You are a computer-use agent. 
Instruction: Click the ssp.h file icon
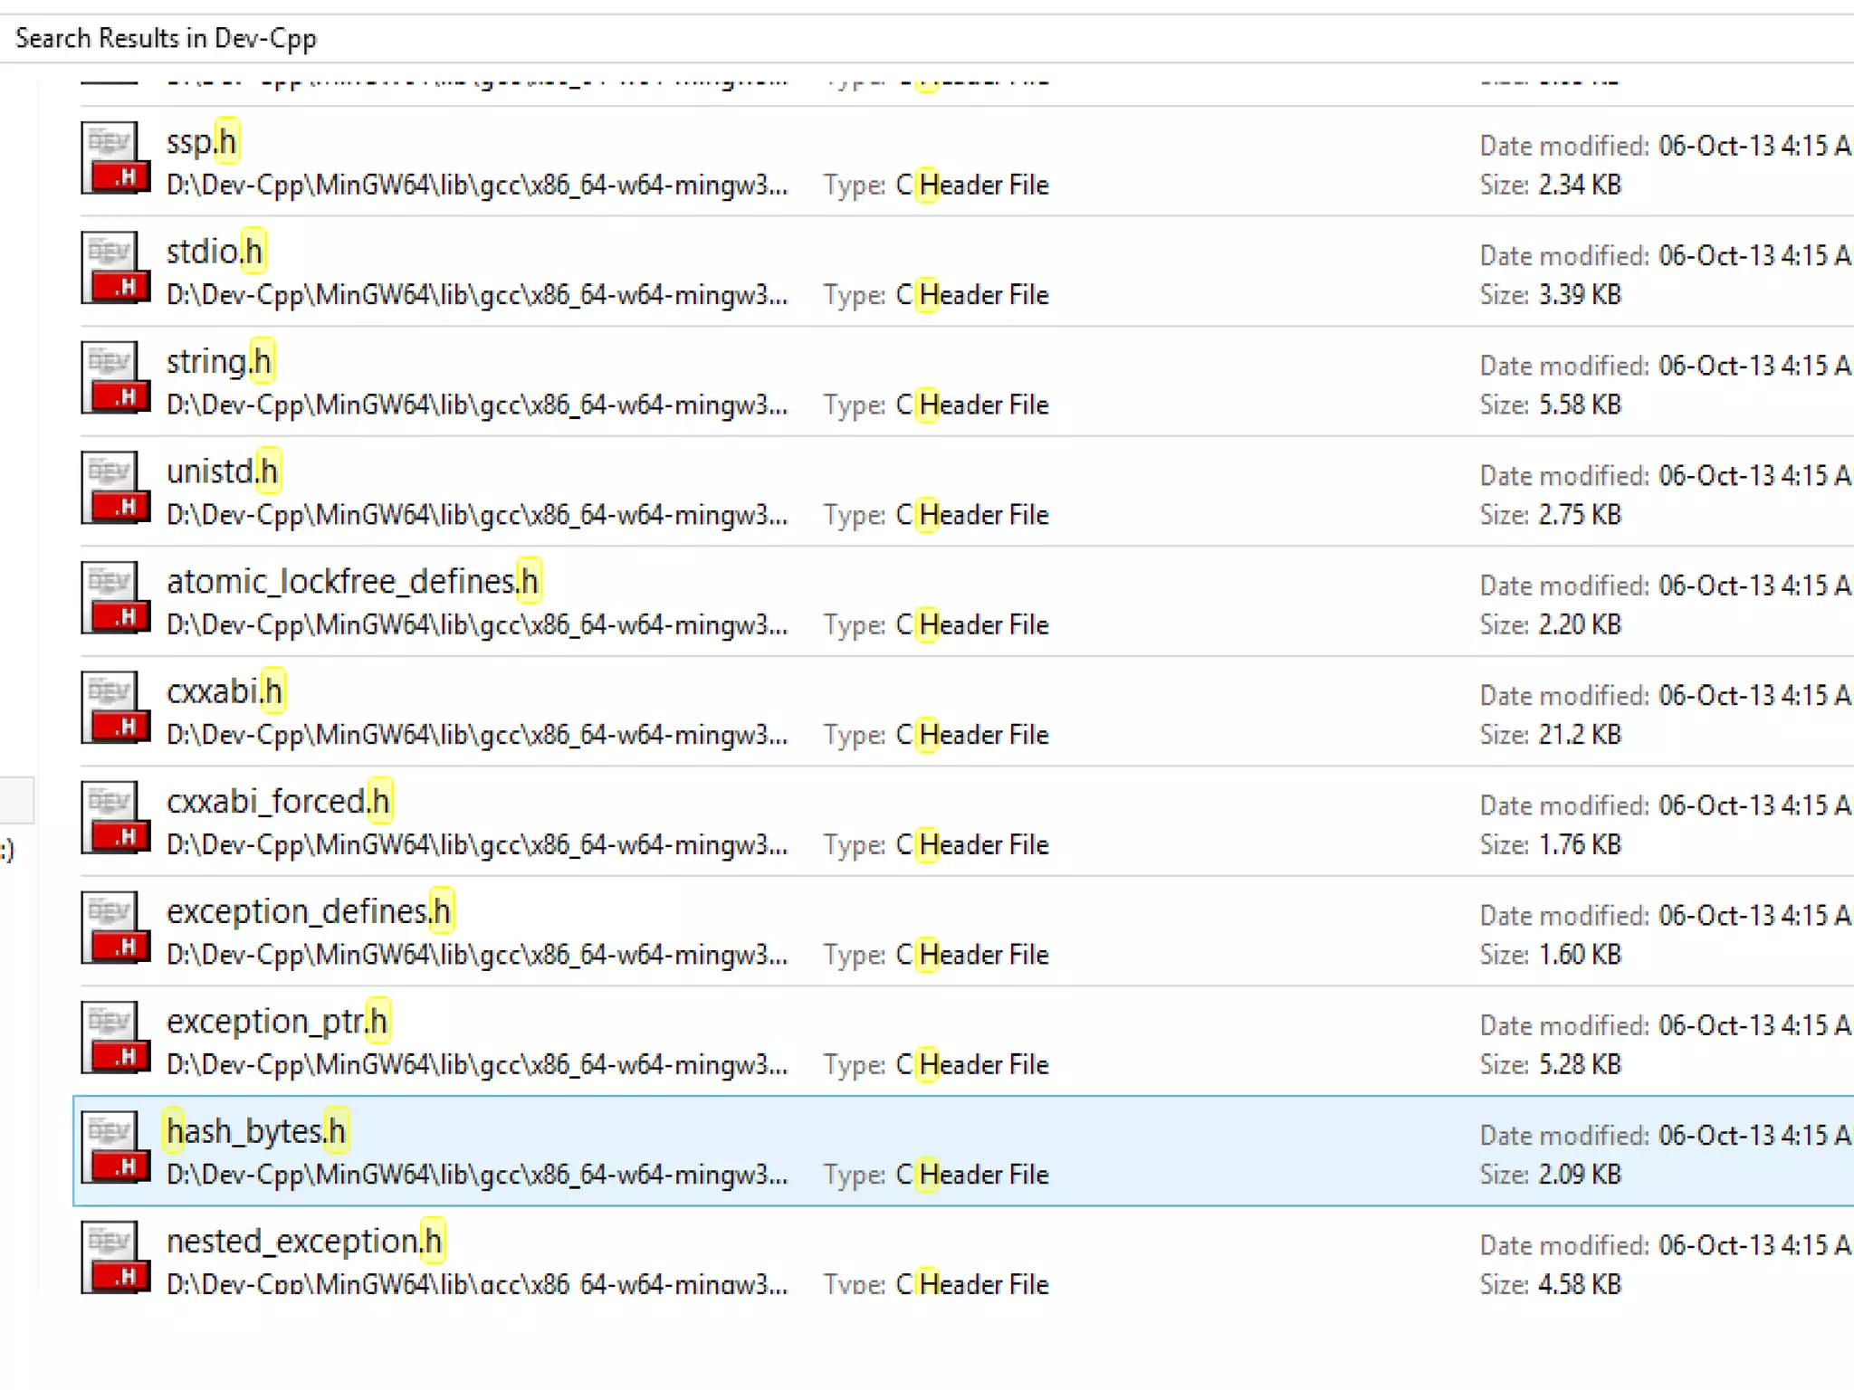click(115, 158)
